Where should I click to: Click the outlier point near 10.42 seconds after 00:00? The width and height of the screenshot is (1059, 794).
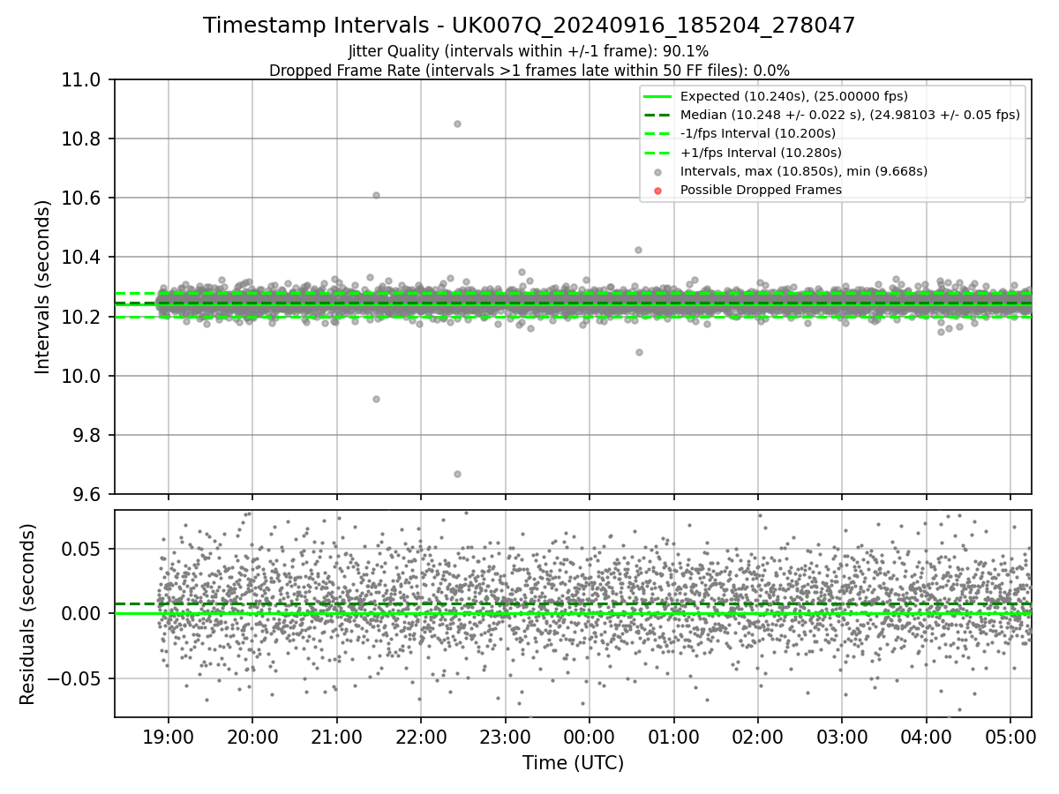point(638,250)
